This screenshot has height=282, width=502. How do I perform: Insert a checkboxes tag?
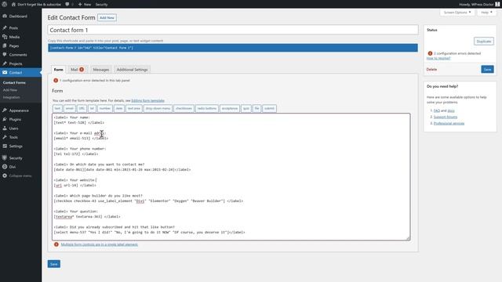pos(184,109)
